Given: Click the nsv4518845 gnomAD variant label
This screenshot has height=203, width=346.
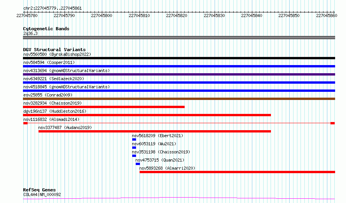Looking at the screenshot, I should (66, 87).
